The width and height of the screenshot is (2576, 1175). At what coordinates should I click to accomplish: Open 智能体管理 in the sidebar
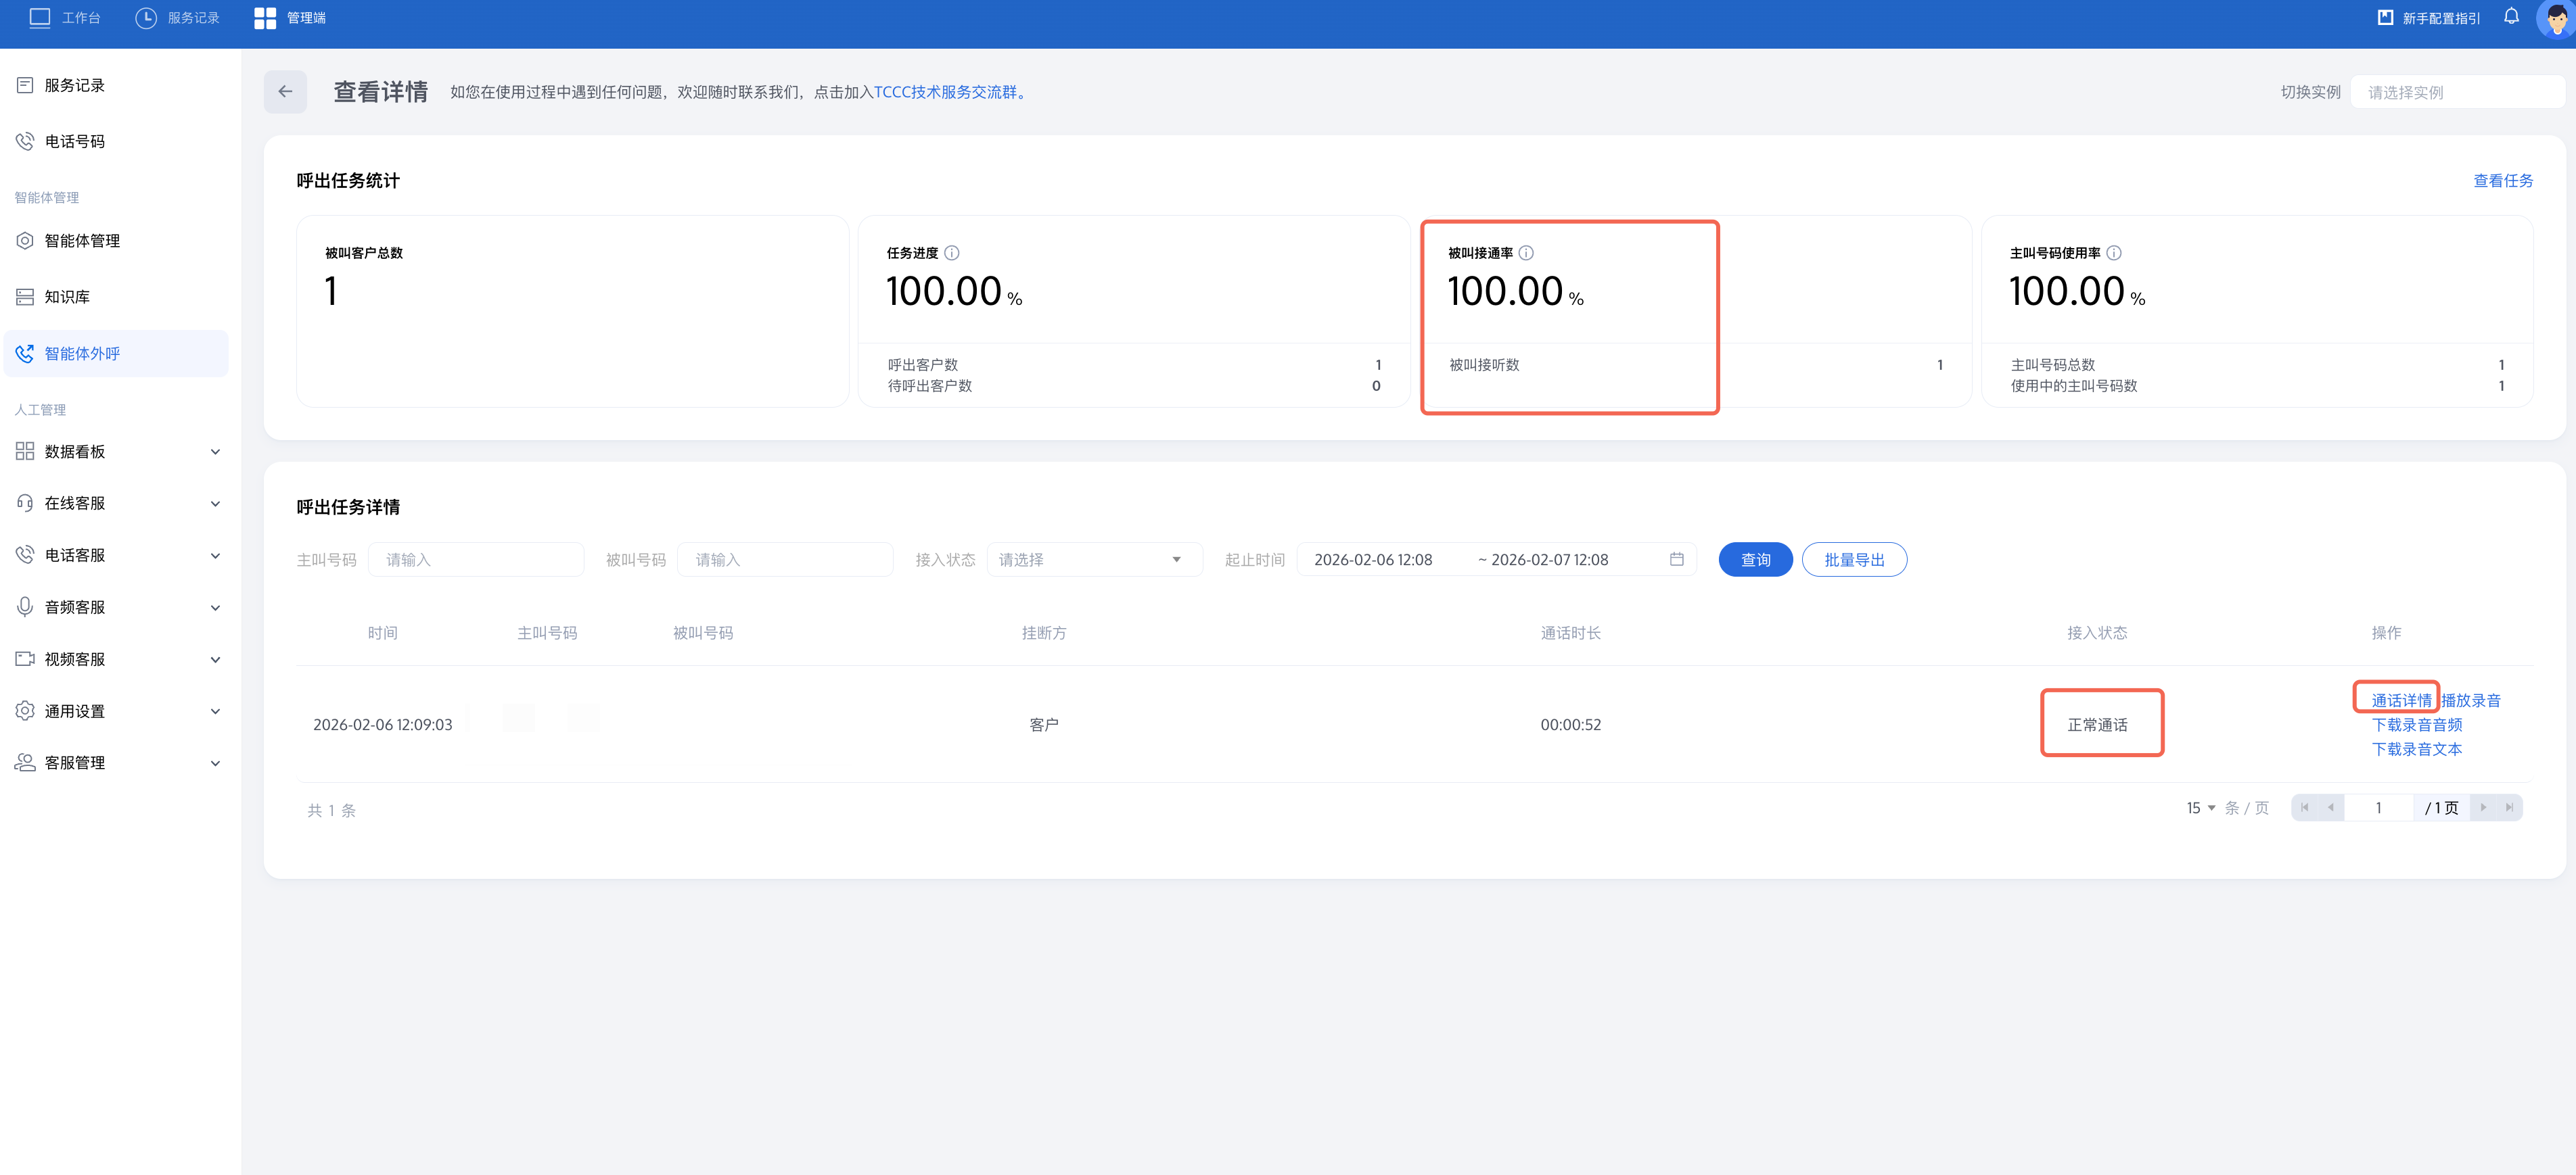coord(82,241)
